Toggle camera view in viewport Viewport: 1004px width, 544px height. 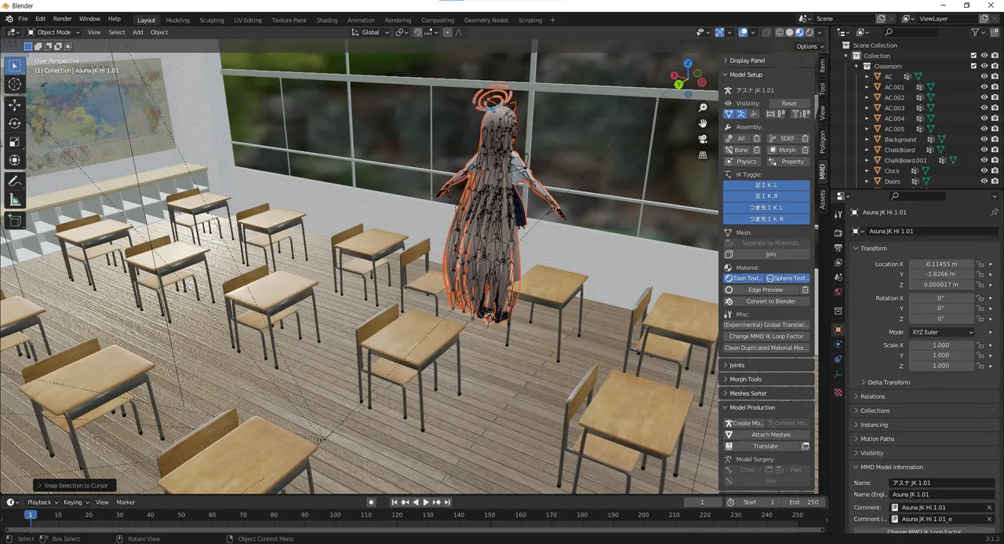tap(703, 139)
